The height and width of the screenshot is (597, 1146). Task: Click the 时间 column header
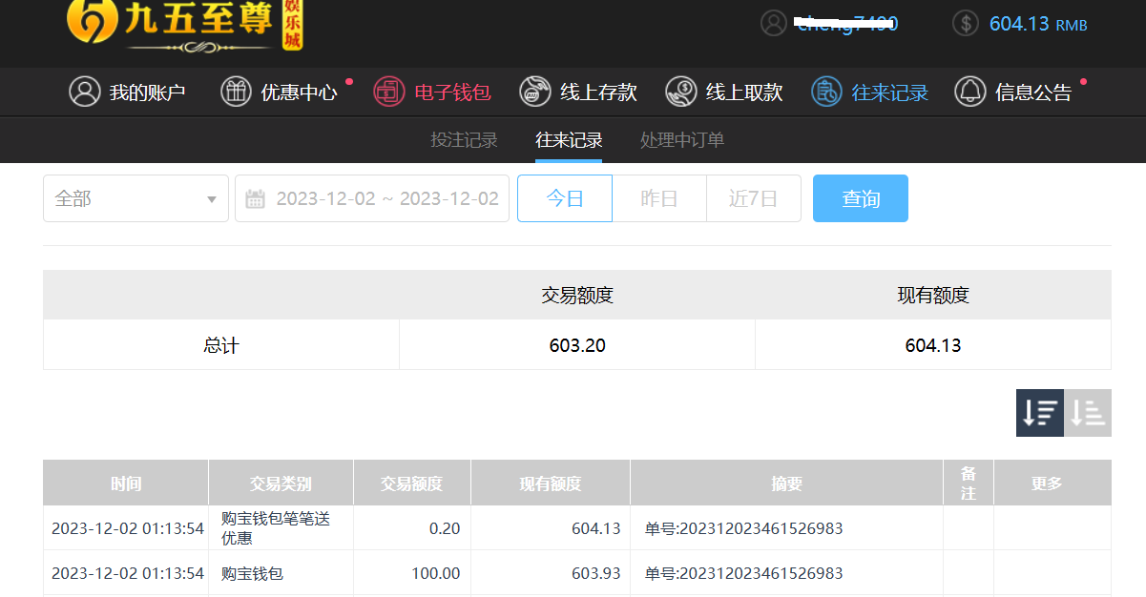click(x=126, y=483)
